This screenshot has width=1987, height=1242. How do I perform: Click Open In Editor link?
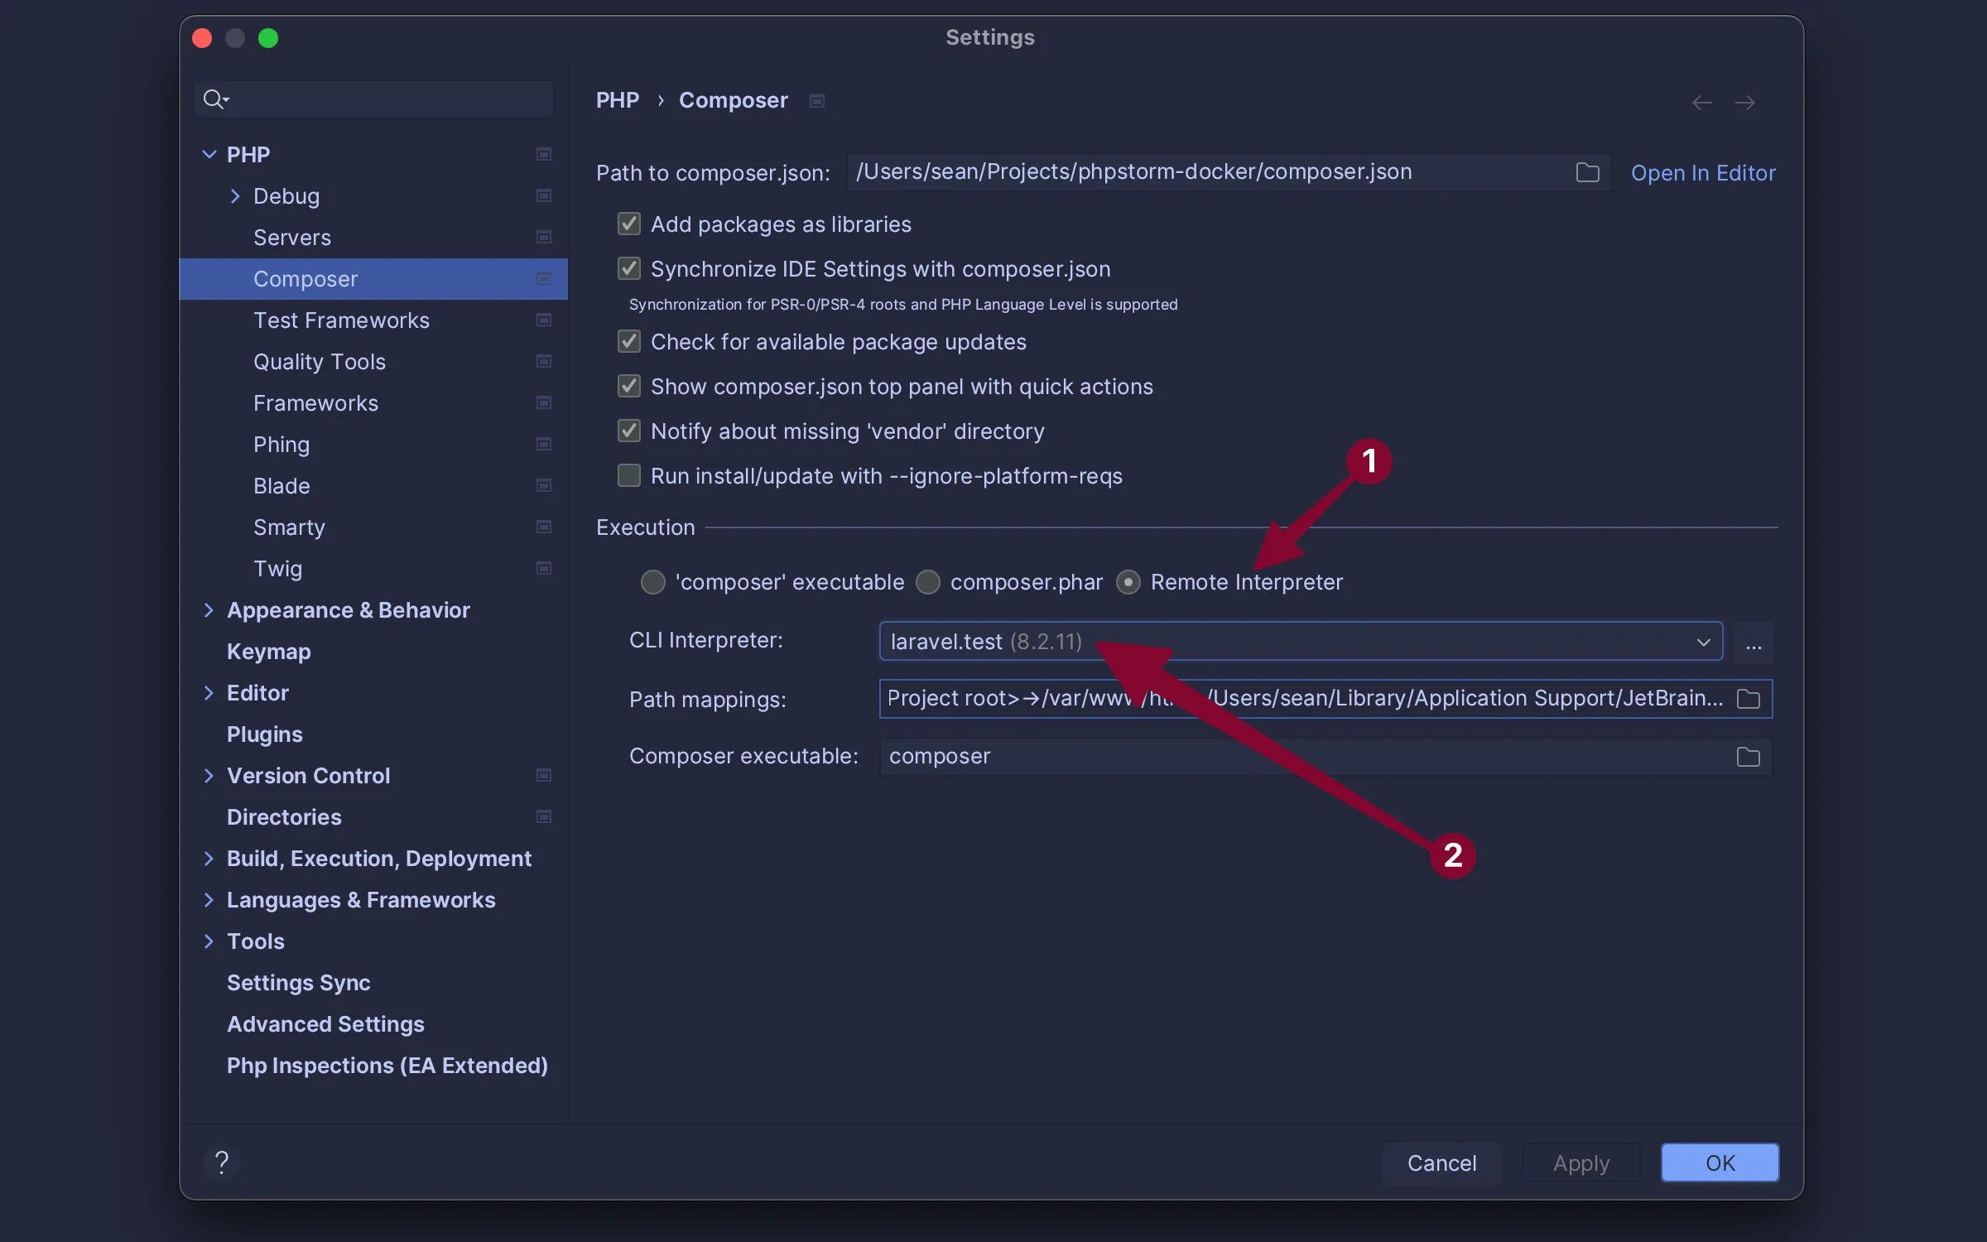(1703, 172)
